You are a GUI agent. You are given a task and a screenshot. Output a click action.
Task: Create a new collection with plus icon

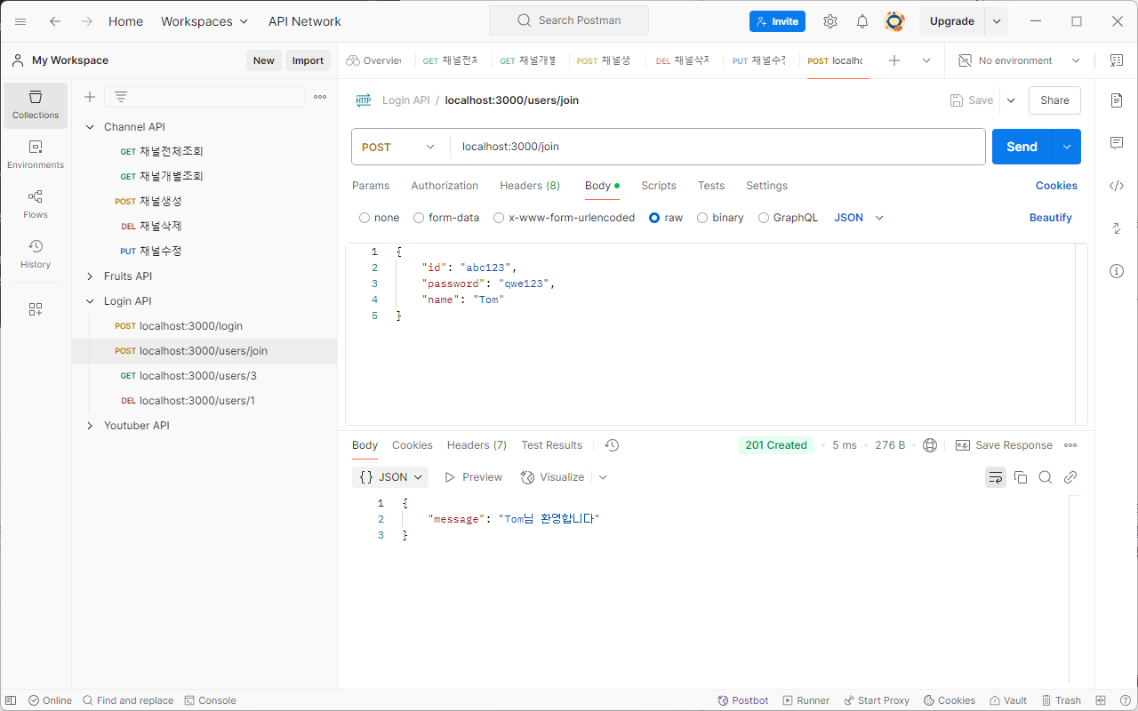pos(90,97)
